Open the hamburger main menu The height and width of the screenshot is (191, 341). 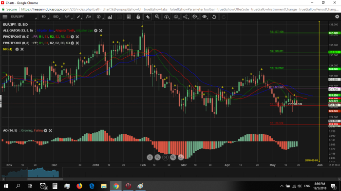pos(5,16)
